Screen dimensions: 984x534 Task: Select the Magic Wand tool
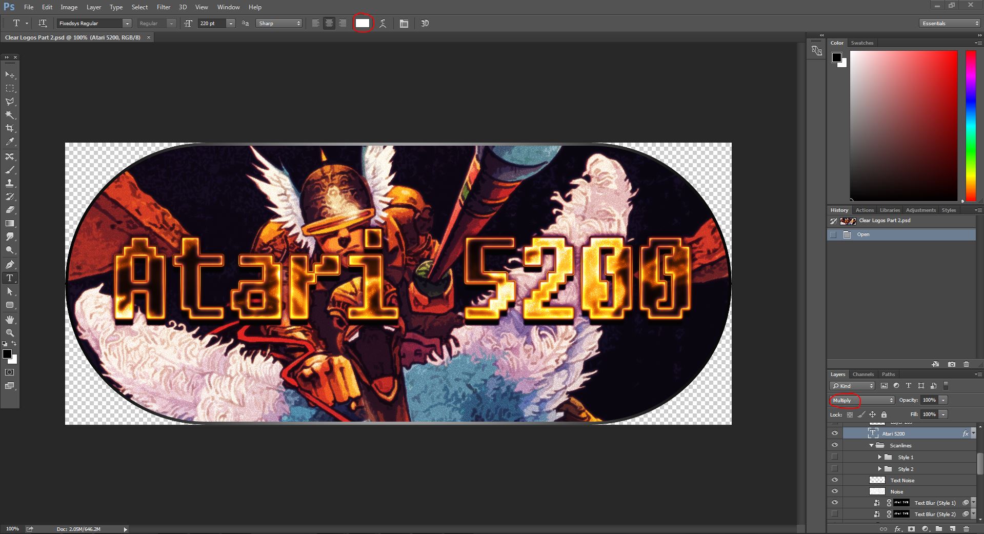click(x=10, y=115)
